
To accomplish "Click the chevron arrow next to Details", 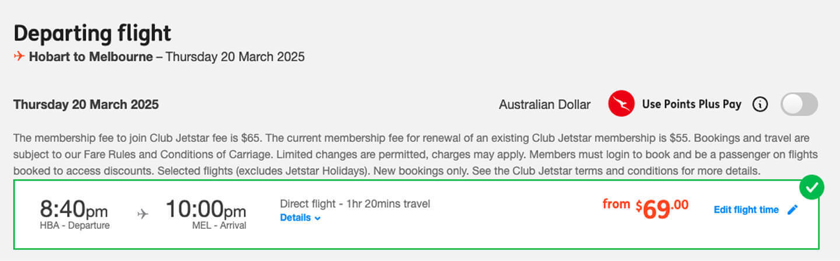I will [x=318, y=218].
